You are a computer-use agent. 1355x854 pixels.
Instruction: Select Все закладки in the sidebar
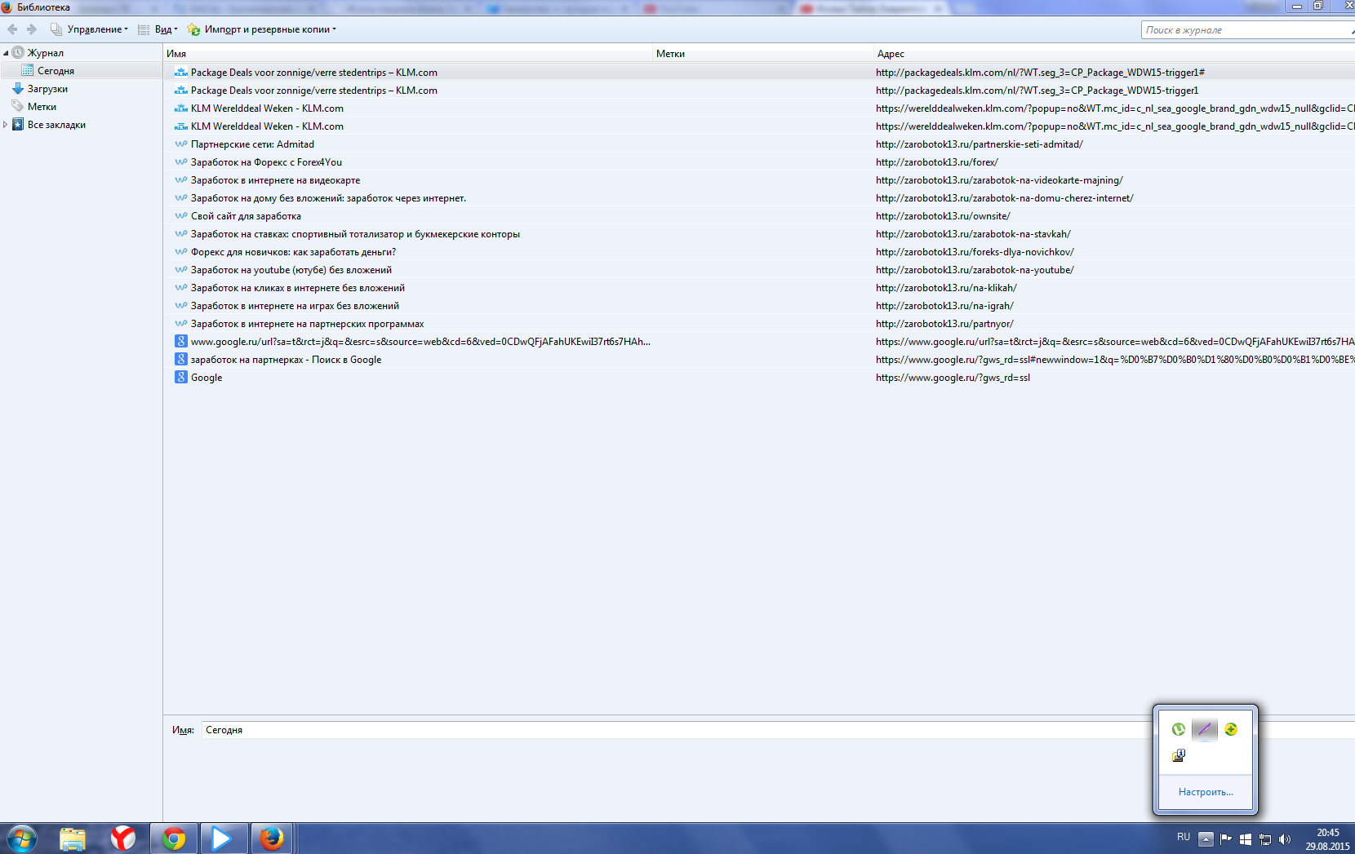coord(56,125)
